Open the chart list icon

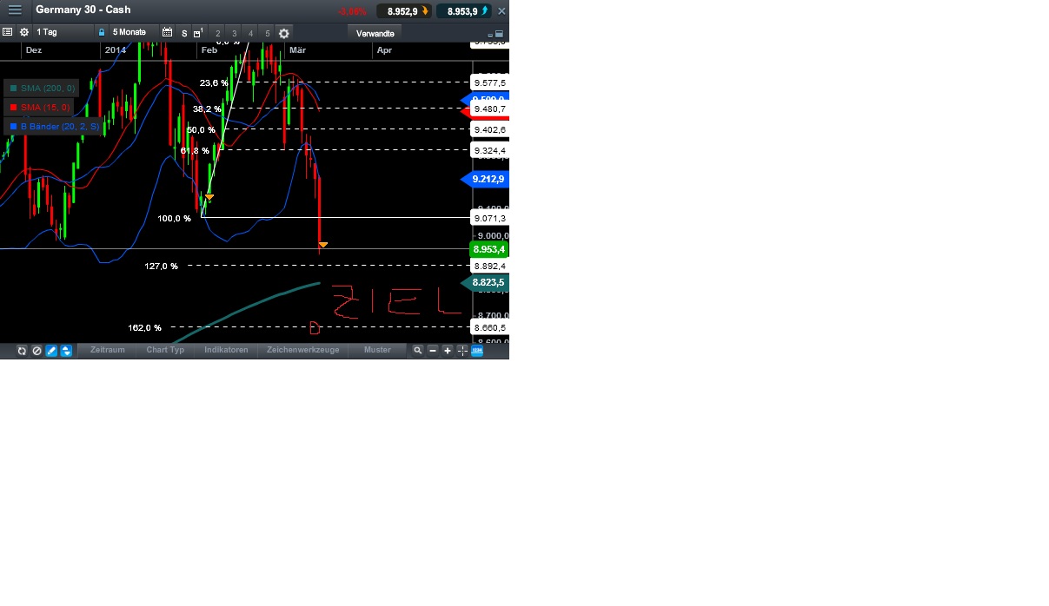7,32
